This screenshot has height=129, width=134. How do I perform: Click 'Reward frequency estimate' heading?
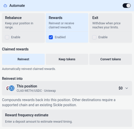[x=27, y=115]
